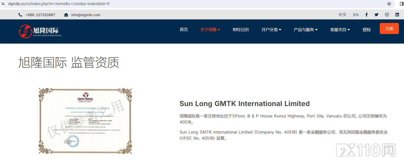This screenshot has width=404, height=163.
Task: Click the 旭隆国际 监管资质 heading
Action: pyautogui.click(x=69, y=62)
